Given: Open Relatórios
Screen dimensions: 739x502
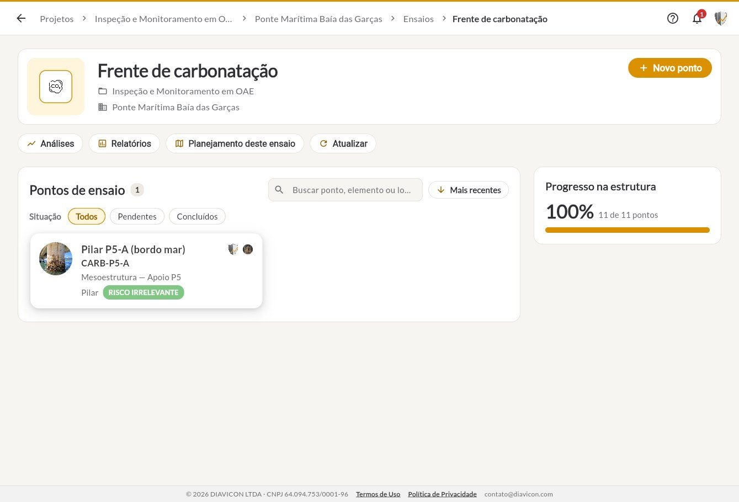Looking at the screenshot, I should click(124, 143).
